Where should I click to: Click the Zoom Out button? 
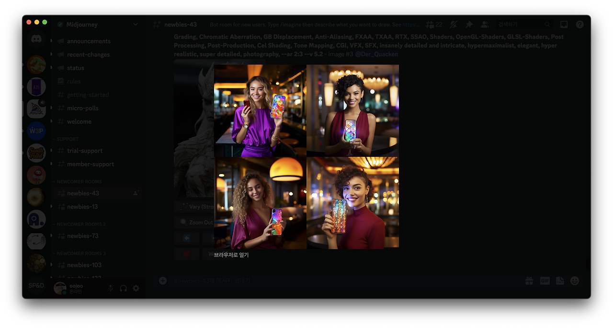[x=194, y=222]
